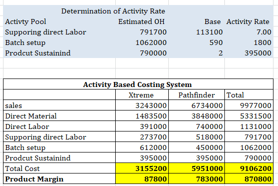This screenshot has height=186, width=278.
Task: Click Pathfinder supporting labor value 518000
Action: 209,137
